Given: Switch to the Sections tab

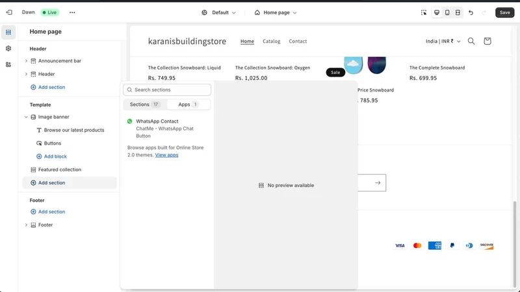Looking at the screenshot, I should (x=144, y=104).
